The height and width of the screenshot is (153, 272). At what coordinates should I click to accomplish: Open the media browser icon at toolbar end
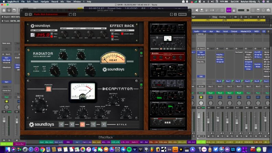268,10
